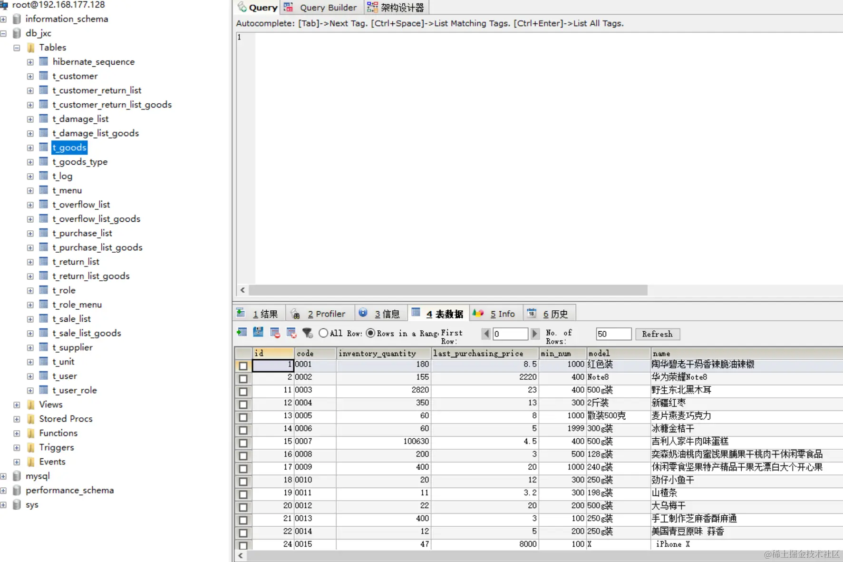The width and height of the screenshot is (843, 562).
Task: Check the row checkbox for code 0002
Action: click(243, 378)
